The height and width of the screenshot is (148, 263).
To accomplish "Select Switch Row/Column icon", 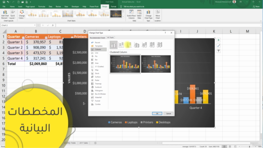I will tap(131, 14).
